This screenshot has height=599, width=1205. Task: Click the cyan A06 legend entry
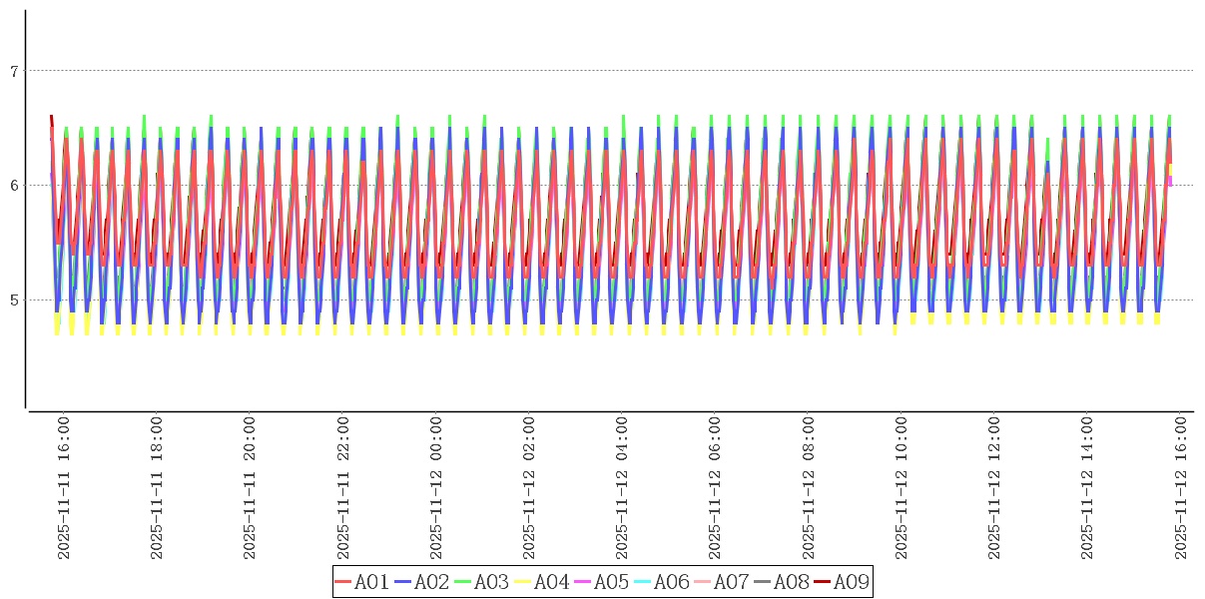click(x=661, y=582)
